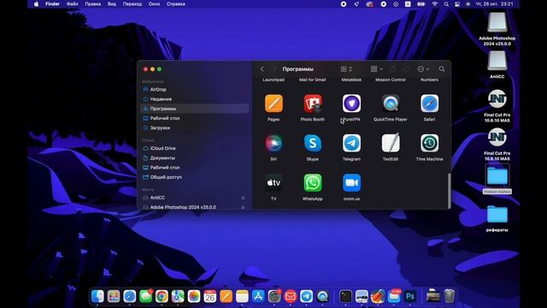
Task: Open Launchpad from the Dock
Action: pos(114,297)
